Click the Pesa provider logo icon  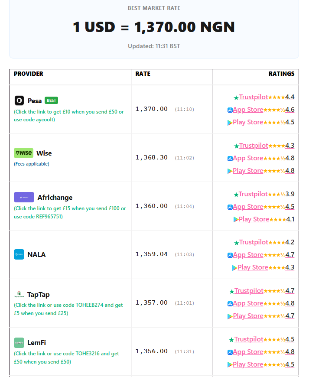(19, 101)
